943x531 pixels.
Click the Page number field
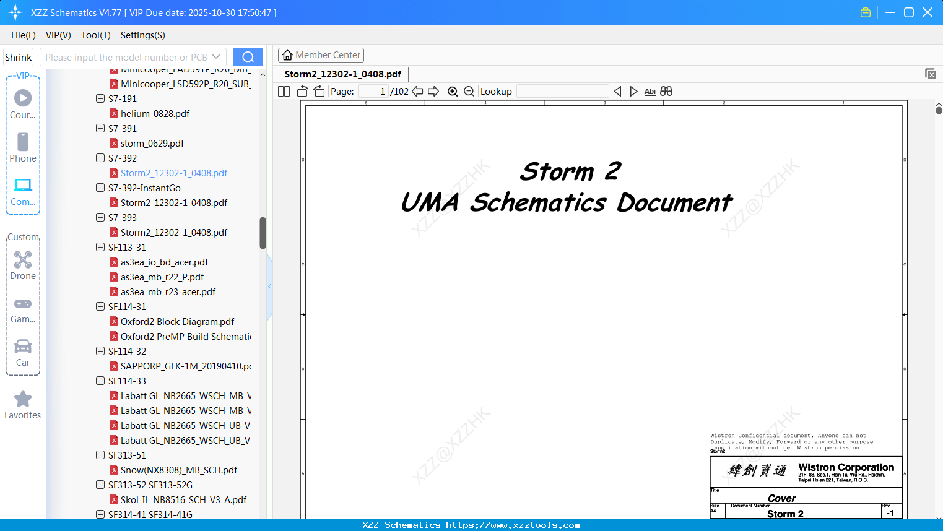373,91
